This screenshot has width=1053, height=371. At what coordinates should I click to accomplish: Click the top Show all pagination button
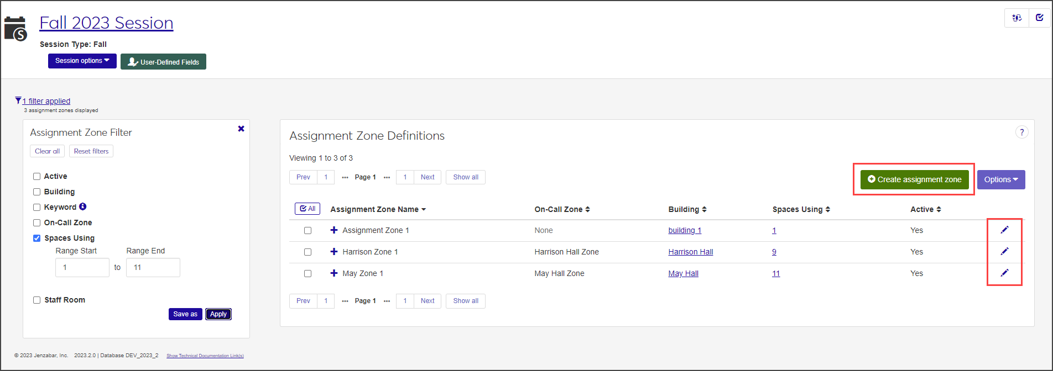point(465,177)
